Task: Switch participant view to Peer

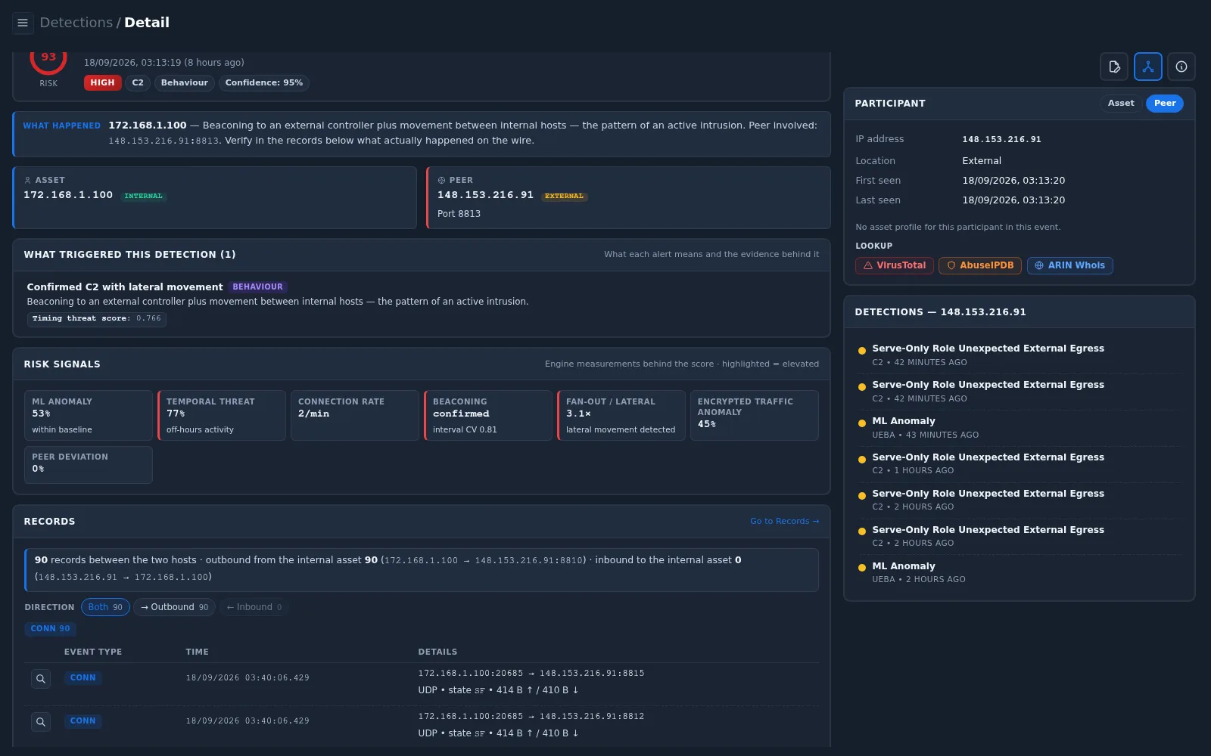Action: point(1165,104)
